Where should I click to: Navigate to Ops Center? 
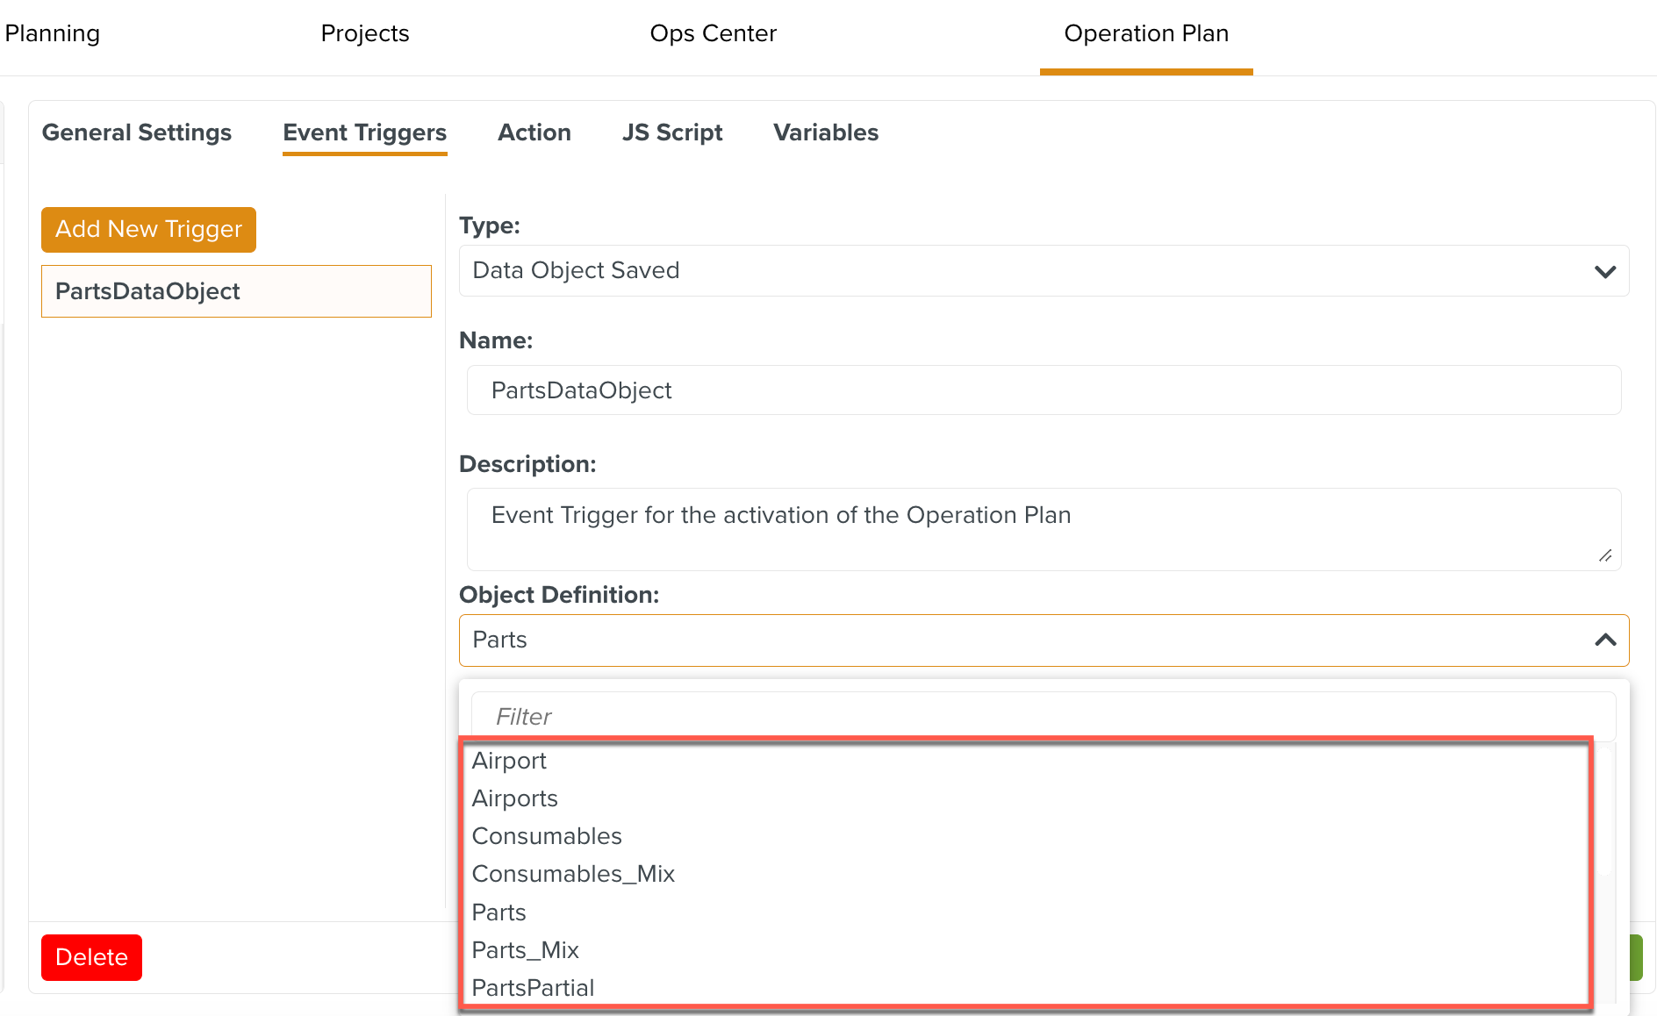[713, 33]
